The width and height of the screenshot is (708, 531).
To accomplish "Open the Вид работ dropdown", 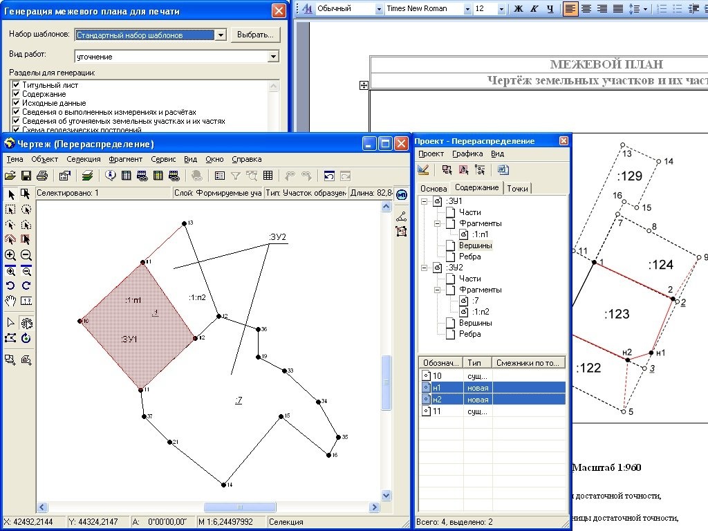I will click(273, 57).
